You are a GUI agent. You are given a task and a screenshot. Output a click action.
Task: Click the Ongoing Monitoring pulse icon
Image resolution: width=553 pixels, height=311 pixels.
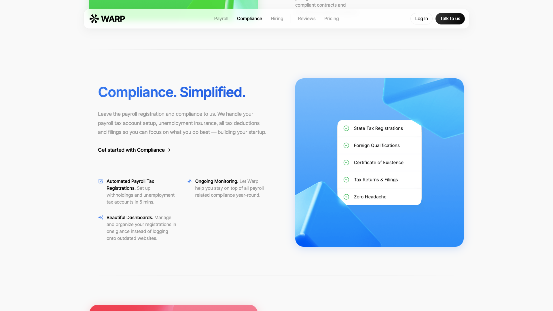190,181
